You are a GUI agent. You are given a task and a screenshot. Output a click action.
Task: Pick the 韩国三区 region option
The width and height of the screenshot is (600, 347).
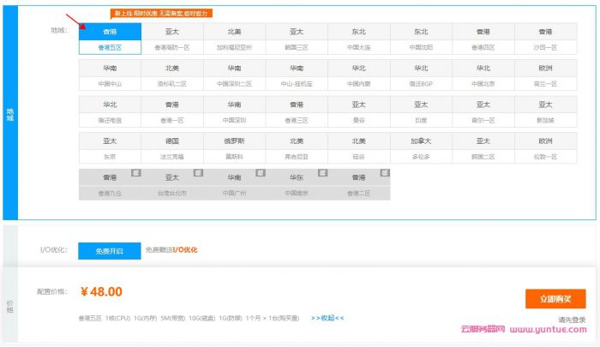[x=297, y=39]
